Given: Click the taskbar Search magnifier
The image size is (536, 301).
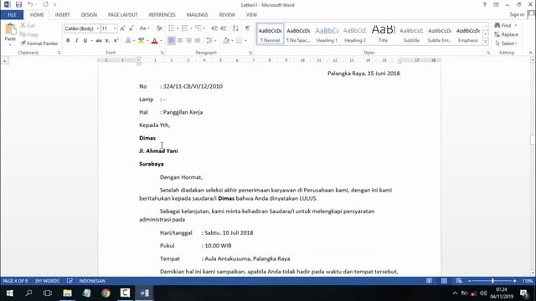Looking at the screenshot, I should tap(28, 293).
